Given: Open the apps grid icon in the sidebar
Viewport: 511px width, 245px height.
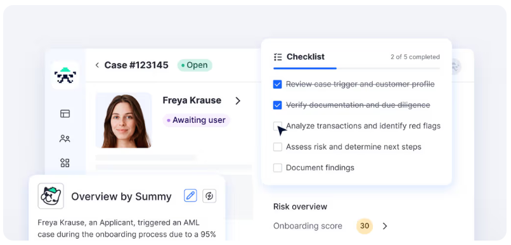Looking at the screenshot, I should [65, 163].
